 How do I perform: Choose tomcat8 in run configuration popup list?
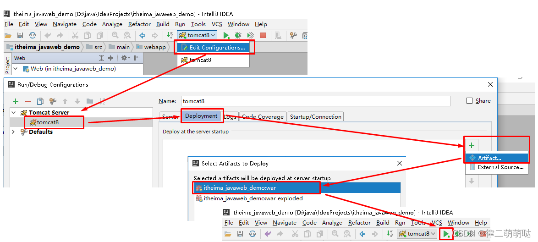click(213, 60)
